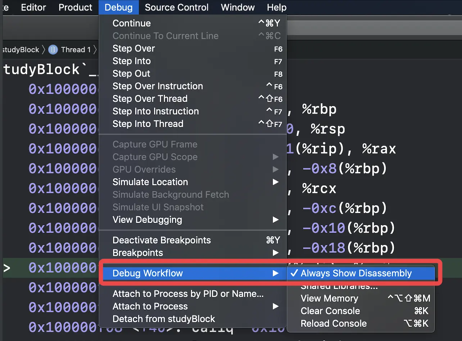Choose Detach from studyBlock
462x341 pixels.
pos(163,319)
